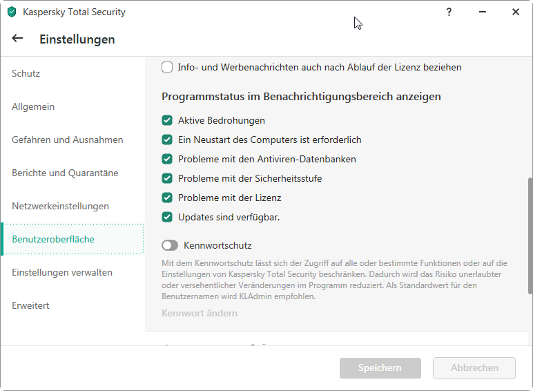Uncheck Probleme mit der Lizenz
533x391 pixels.
(167, 198)
